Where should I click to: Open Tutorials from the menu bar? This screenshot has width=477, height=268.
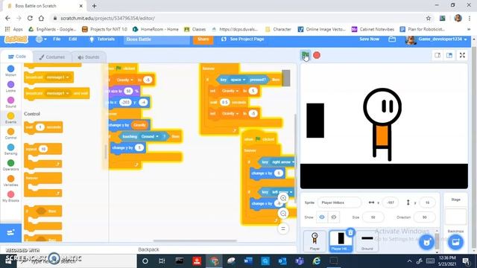pos(102,39)
